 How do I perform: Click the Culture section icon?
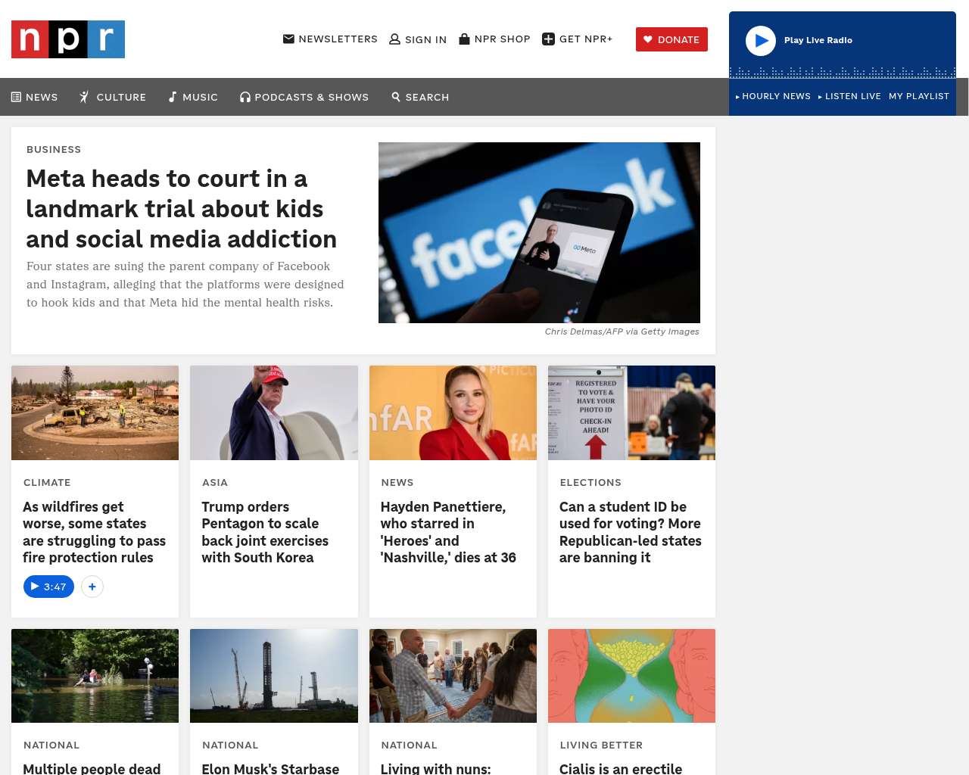85,97
